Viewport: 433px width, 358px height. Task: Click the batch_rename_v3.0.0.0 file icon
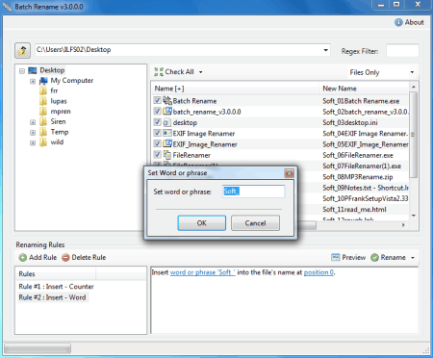167,112
